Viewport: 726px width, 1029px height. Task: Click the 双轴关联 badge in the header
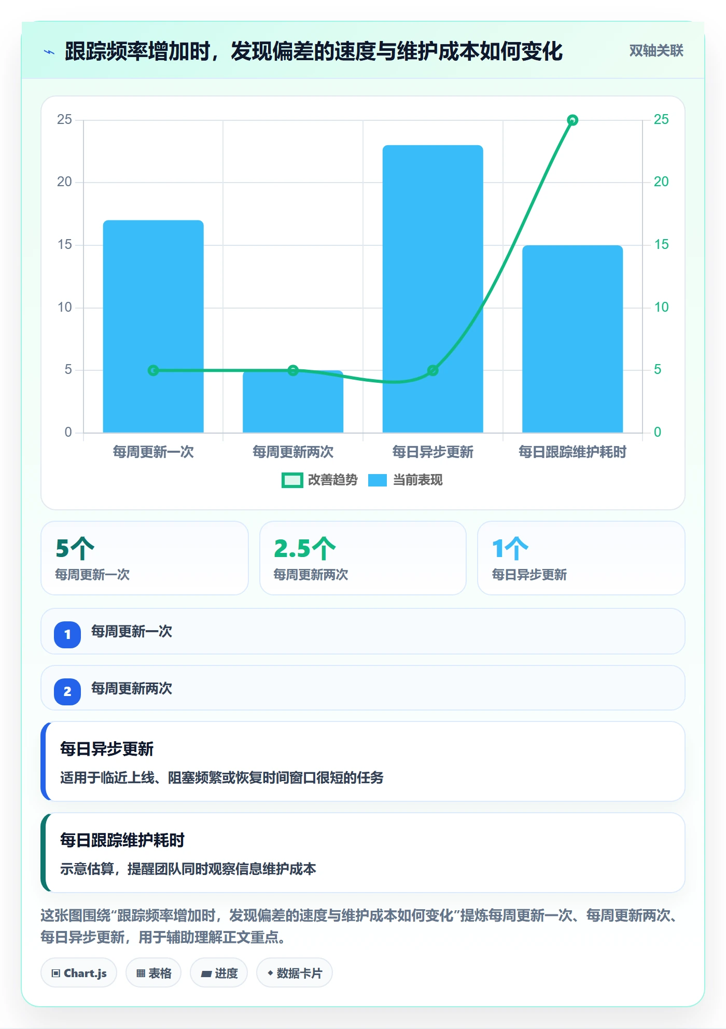[656, 51]
